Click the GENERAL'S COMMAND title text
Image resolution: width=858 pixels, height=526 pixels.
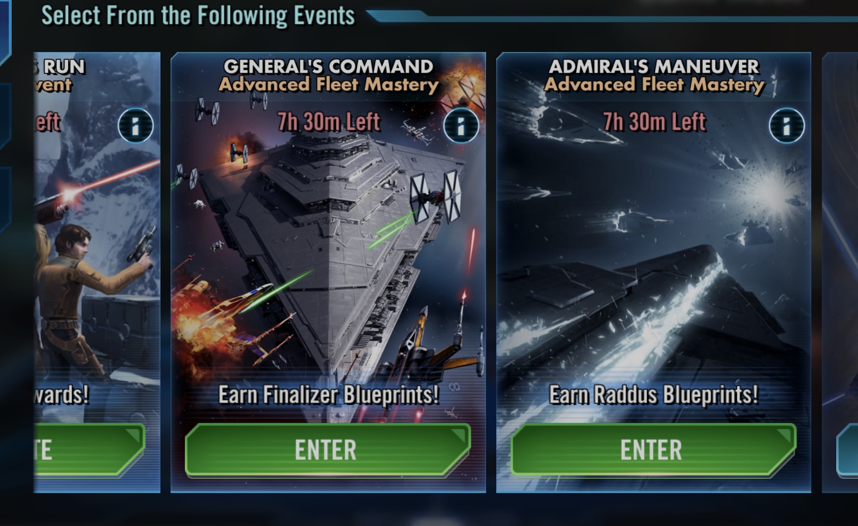click(x=328, y=66)
